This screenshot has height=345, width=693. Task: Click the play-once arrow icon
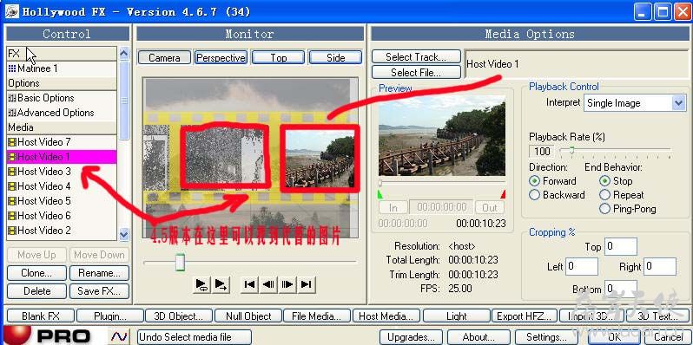pos(221,284)
